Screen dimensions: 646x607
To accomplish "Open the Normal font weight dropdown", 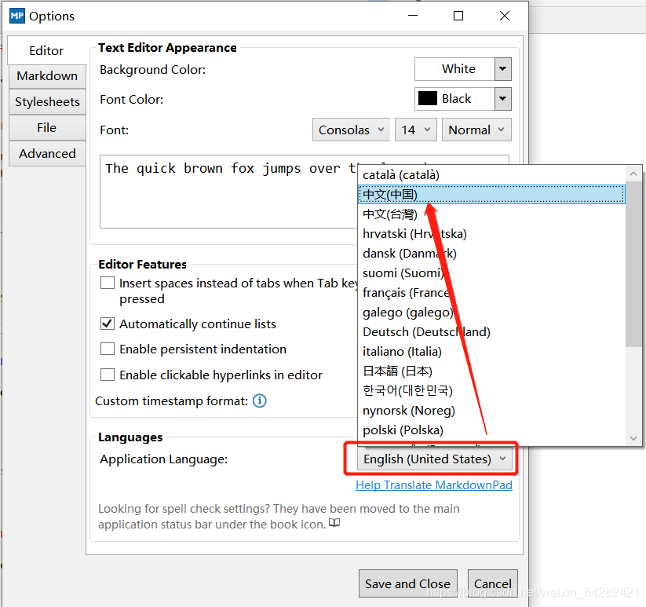I will tap(476, 130).
